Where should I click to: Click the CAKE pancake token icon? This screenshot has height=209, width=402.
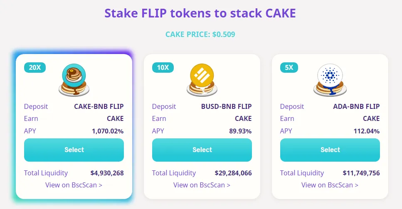tap(74, 80)
